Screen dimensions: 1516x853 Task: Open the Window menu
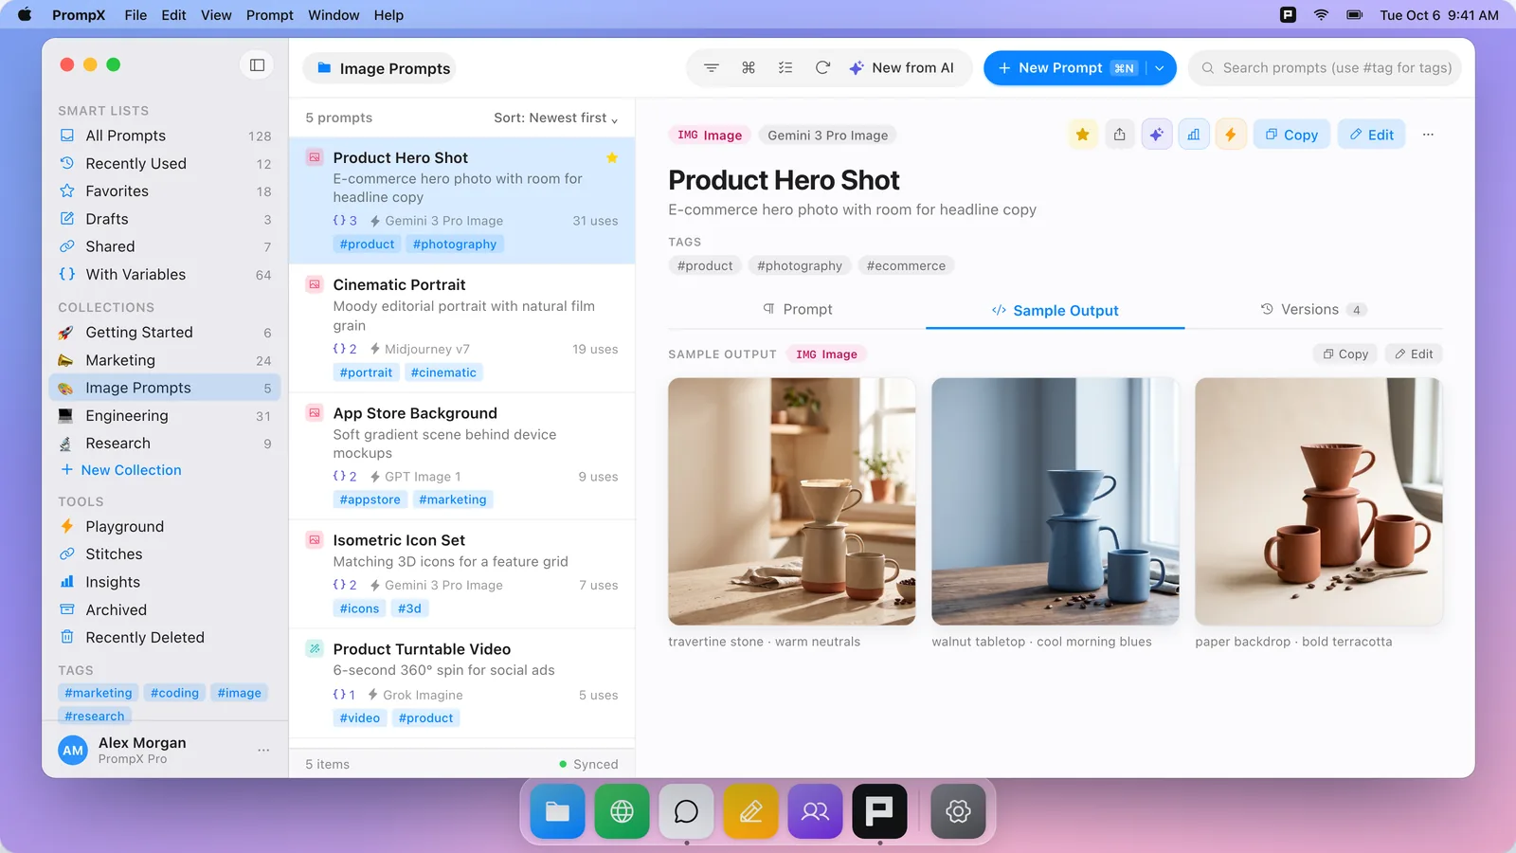(x=334, y=15)
